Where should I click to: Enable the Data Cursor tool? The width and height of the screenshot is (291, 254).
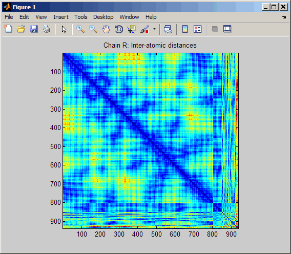[131, 29]
